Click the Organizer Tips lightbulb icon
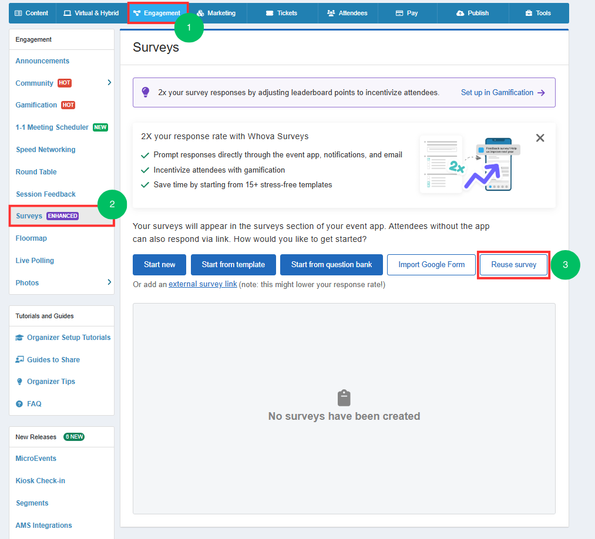The width and height of the screenshot is (595, 539). 19,382
